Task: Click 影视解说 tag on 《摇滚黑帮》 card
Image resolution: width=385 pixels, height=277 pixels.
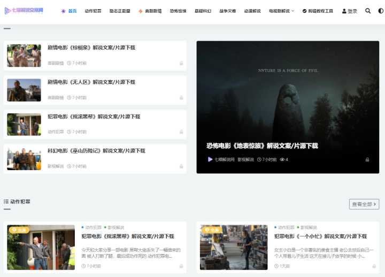Action: pos(116,227)
